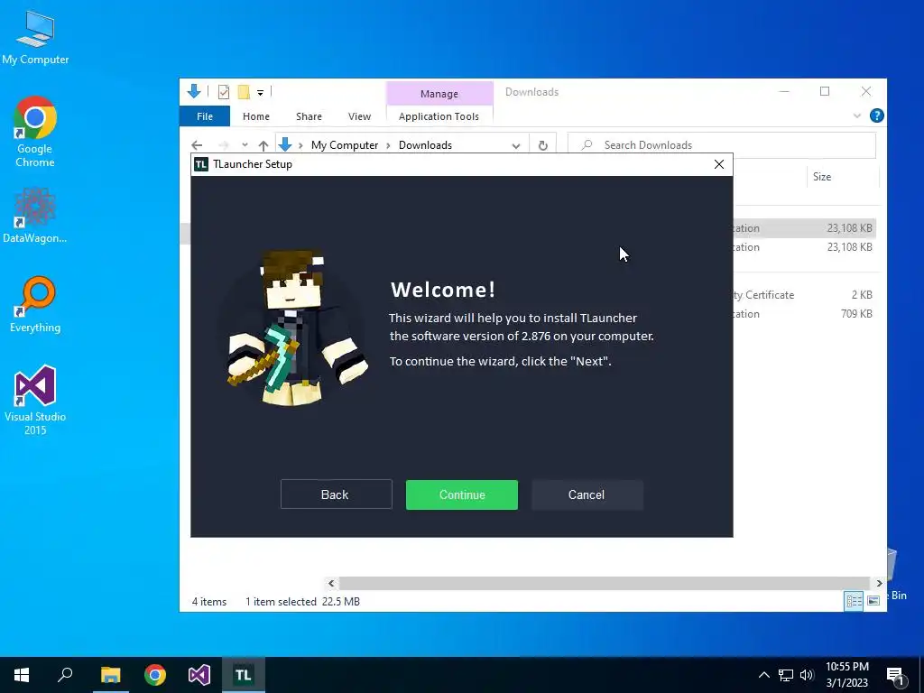This screenshot has width=924, height=693.
Task: Refresh the Downloads folder
Action: (542, 145)
